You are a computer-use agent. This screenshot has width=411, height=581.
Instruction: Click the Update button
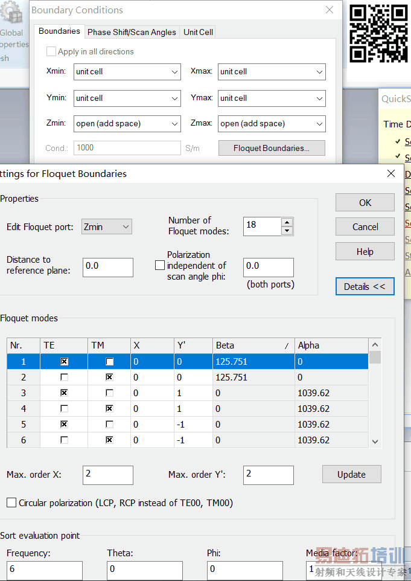(351, 474)
